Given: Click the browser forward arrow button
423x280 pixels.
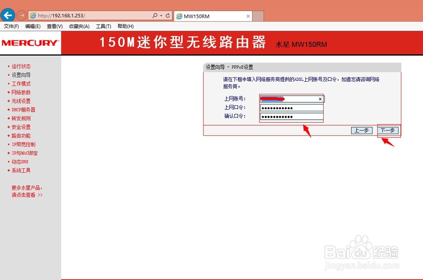Looking at the screenshot, I should tap(22, 15).
